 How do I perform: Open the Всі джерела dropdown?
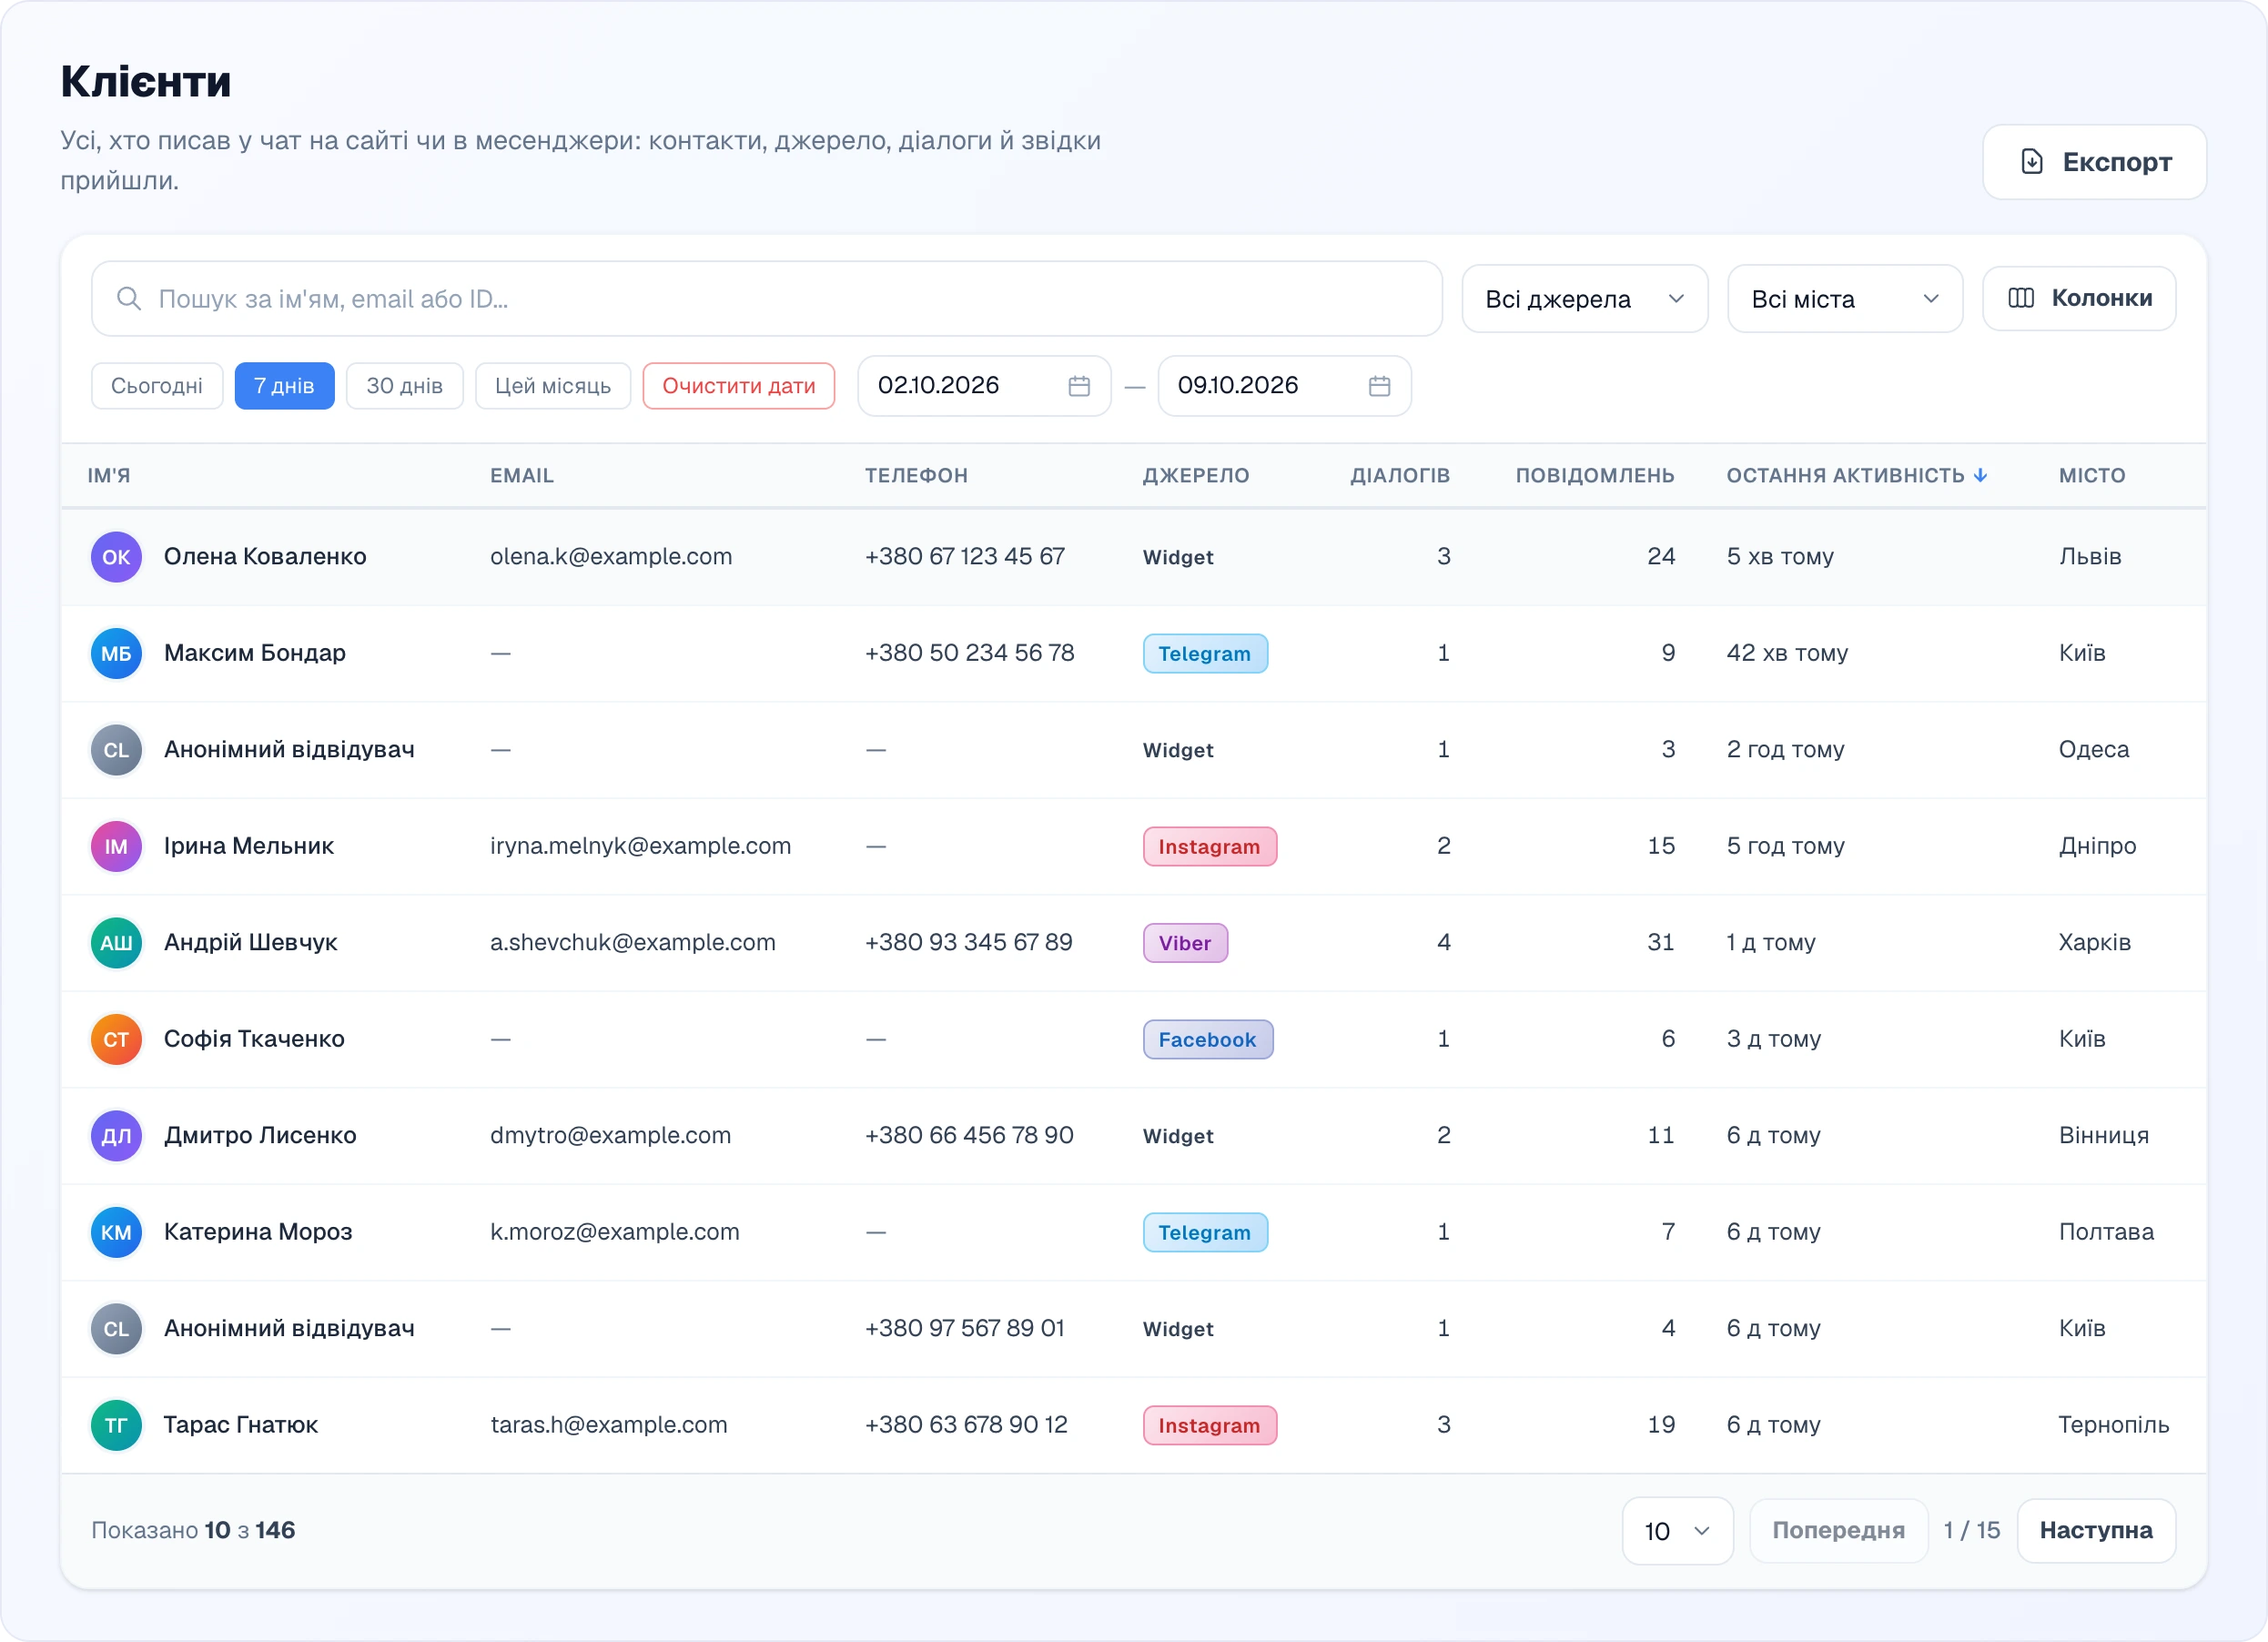1584,299
